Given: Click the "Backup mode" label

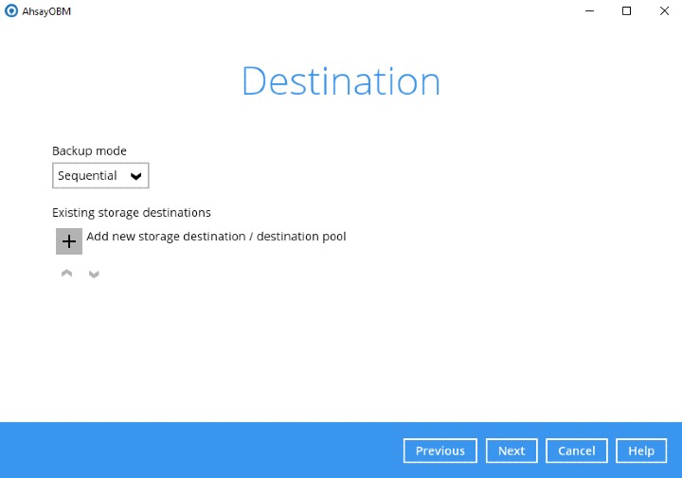Looking at the screenshot, I should pyautogui.click(x=89, y=150).
